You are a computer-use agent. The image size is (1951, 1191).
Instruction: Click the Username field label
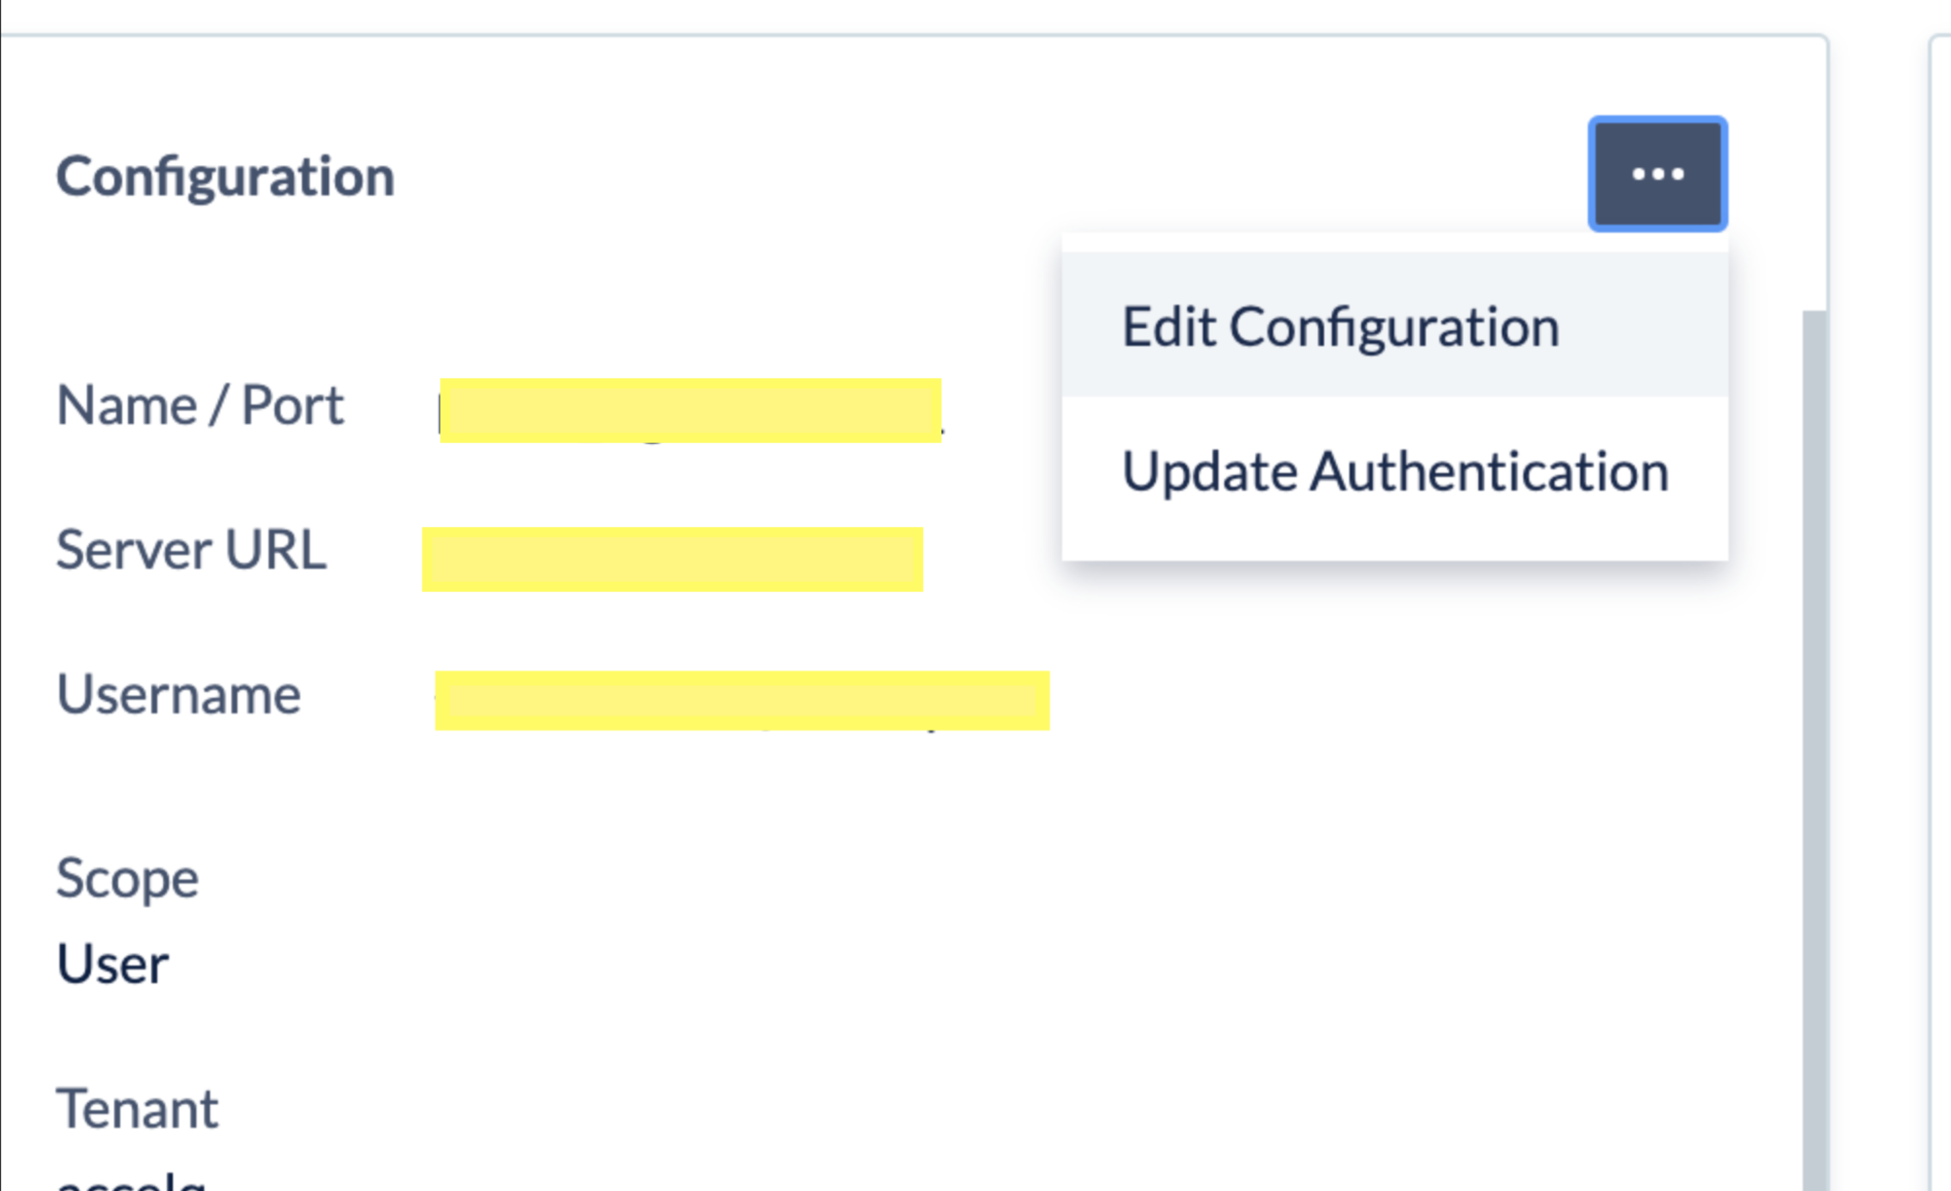pyautogui.click(x=178, y=694)
